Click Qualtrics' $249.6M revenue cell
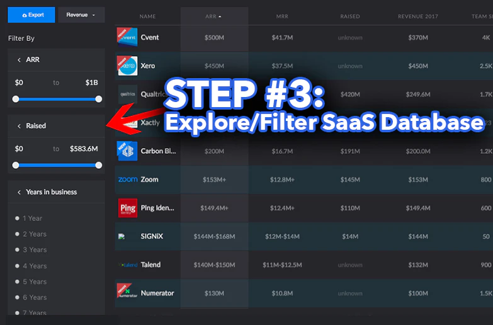Viewport: 493px width, 325px height. click(418, 94)
